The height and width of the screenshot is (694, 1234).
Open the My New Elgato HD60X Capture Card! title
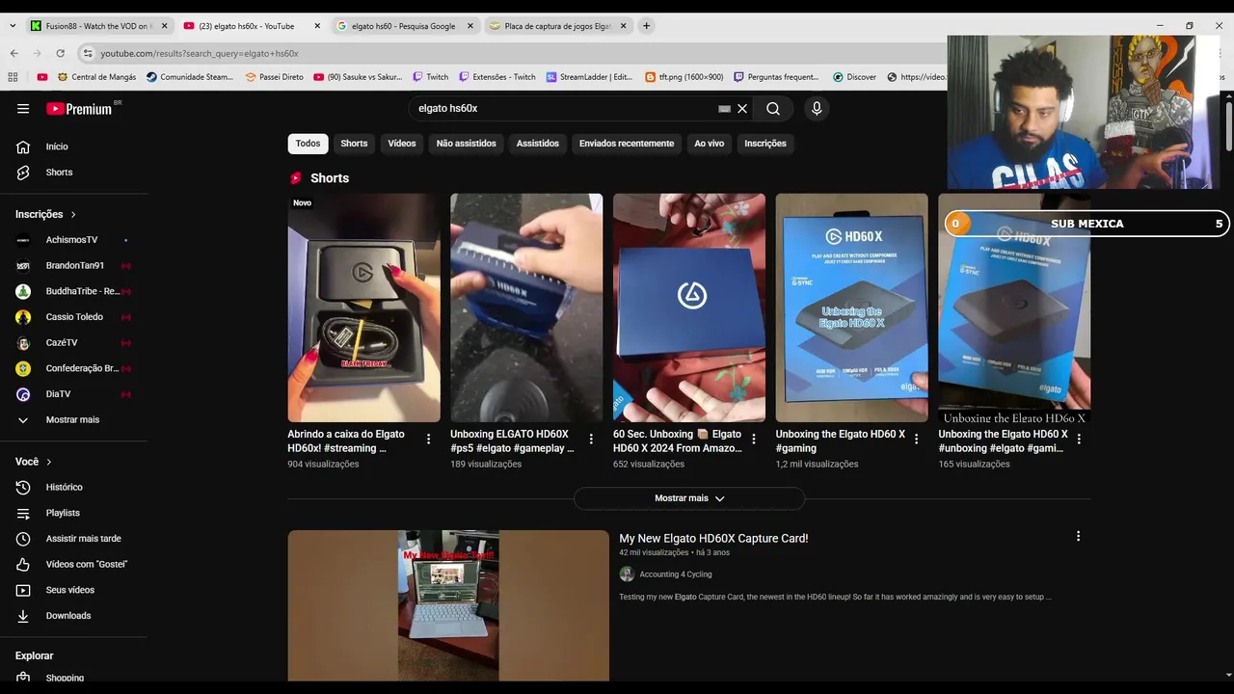(x=713, y=539)
